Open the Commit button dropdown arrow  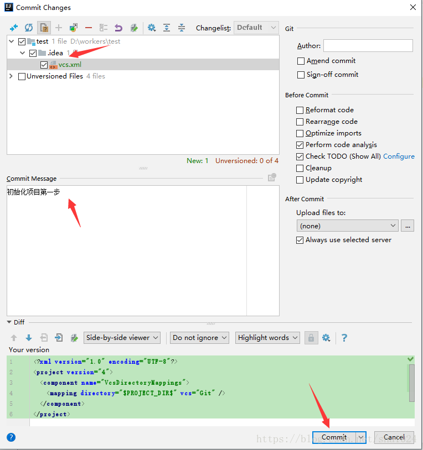coord(360,437)
